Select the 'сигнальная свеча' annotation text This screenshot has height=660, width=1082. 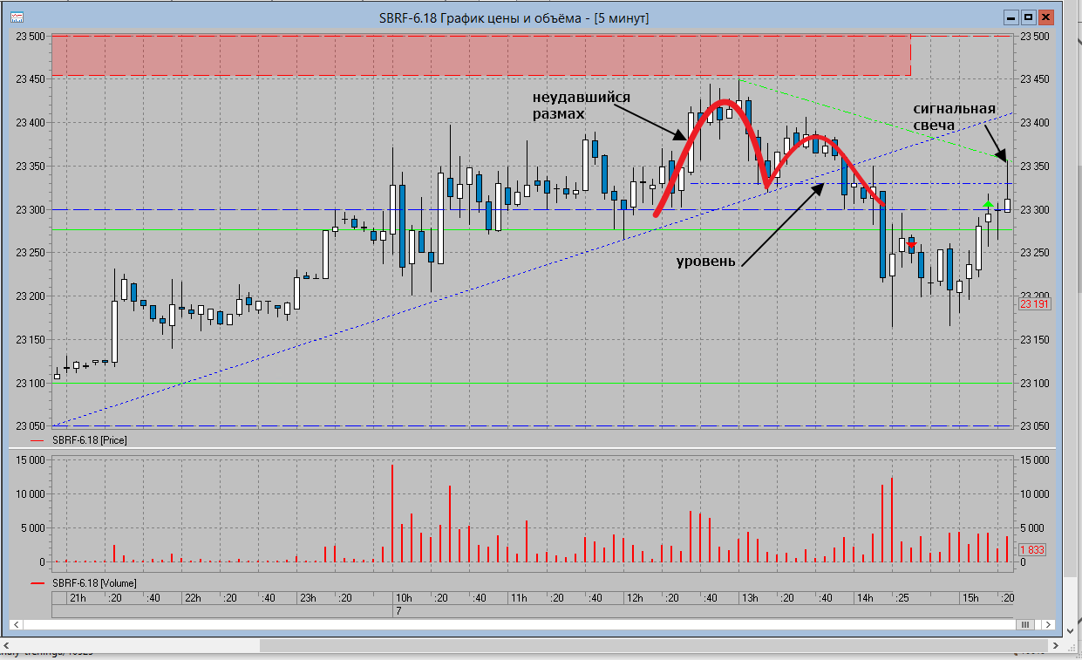[954, 117]
